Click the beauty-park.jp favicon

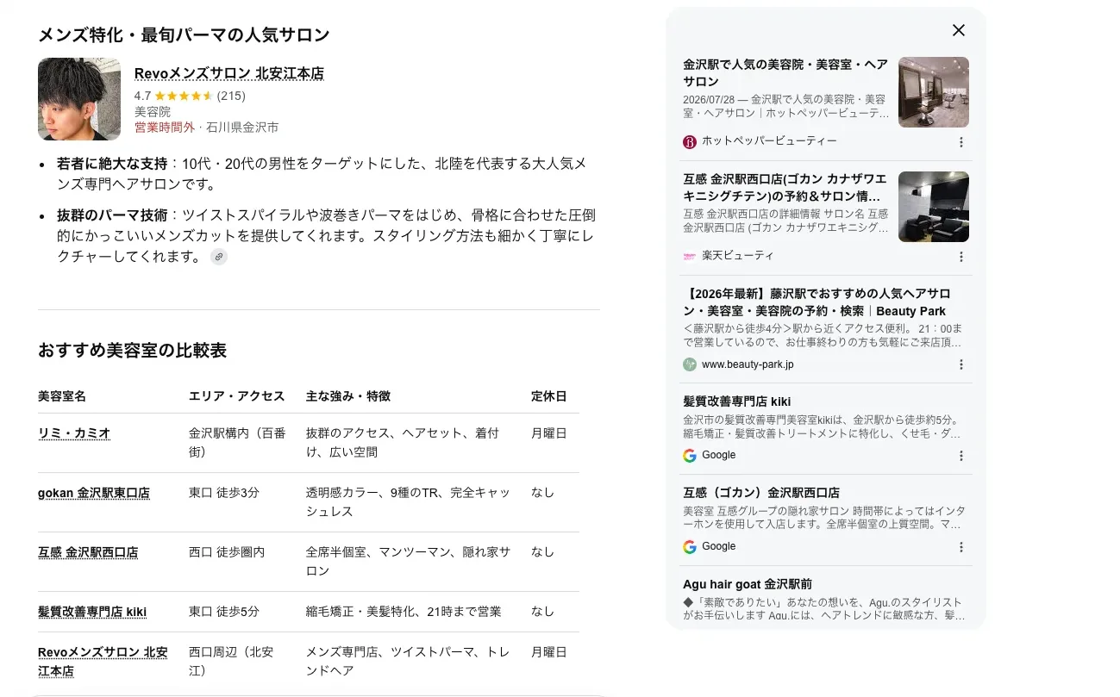[690, 364]
